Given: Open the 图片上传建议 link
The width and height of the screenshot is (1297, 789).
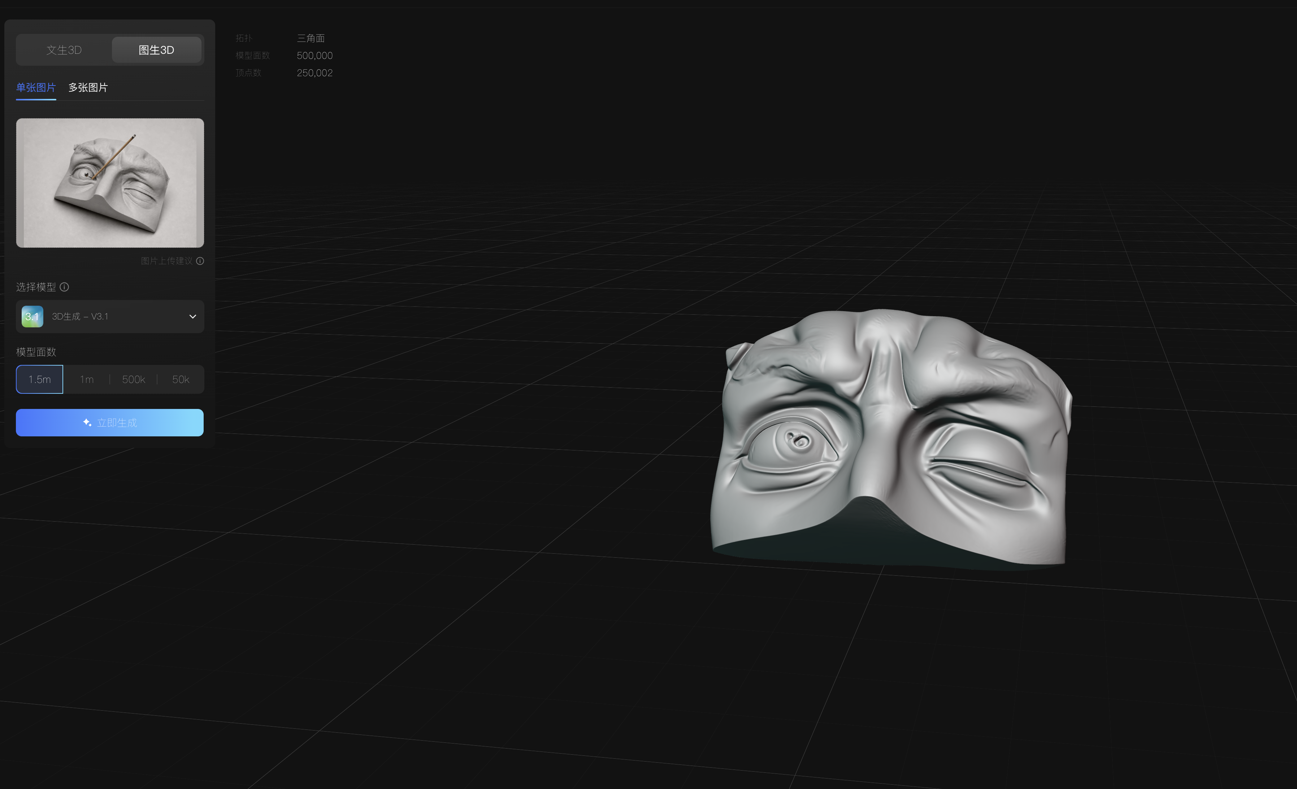Looking at the screenshot, I should pos(166,261).
